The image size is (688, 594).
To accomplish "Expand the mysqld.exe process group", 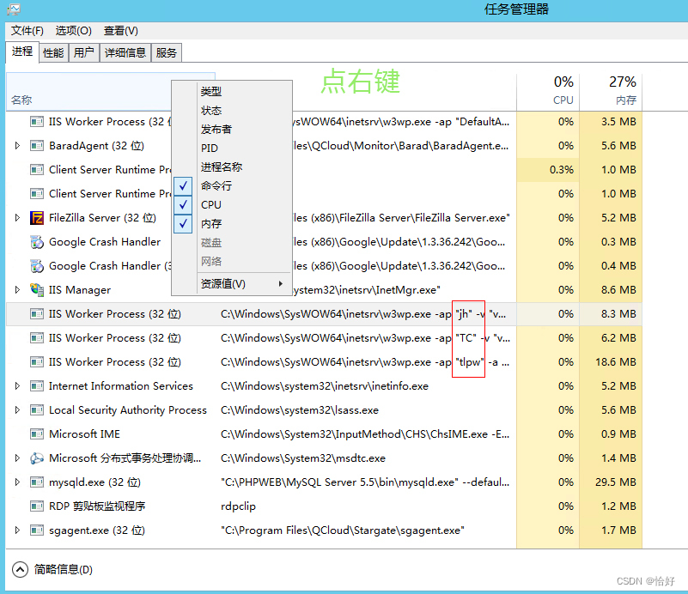I will pos(17,482).
